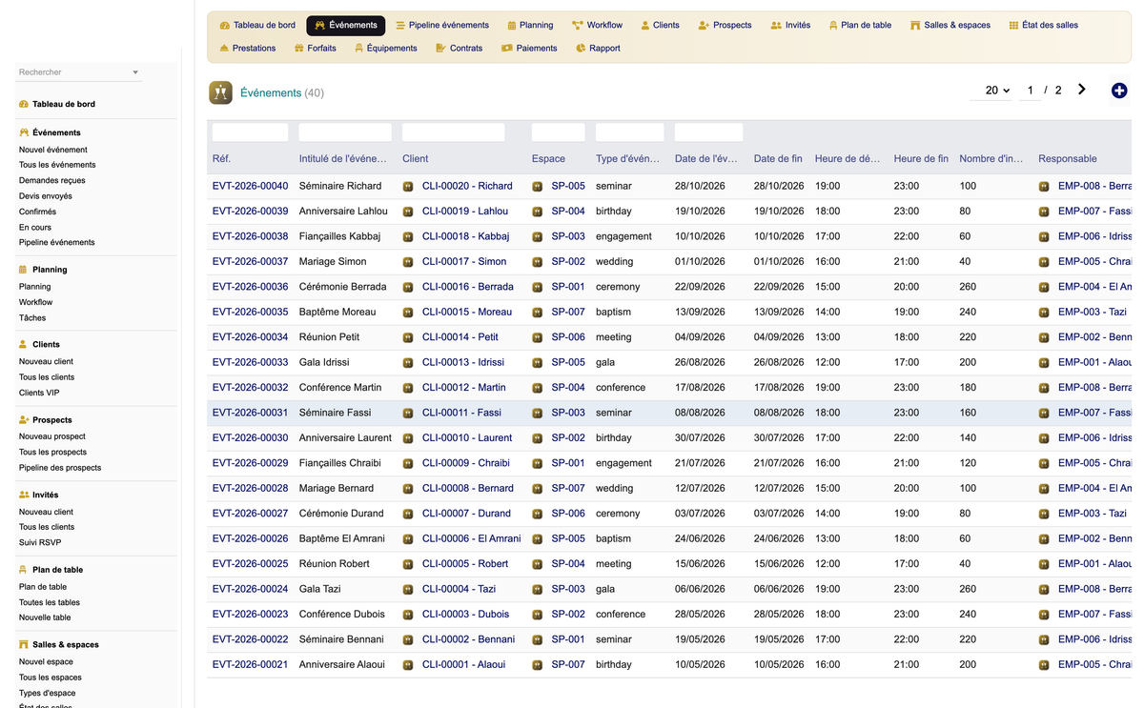Click the Tableau de bord icon in sidebar

[24, 104]
